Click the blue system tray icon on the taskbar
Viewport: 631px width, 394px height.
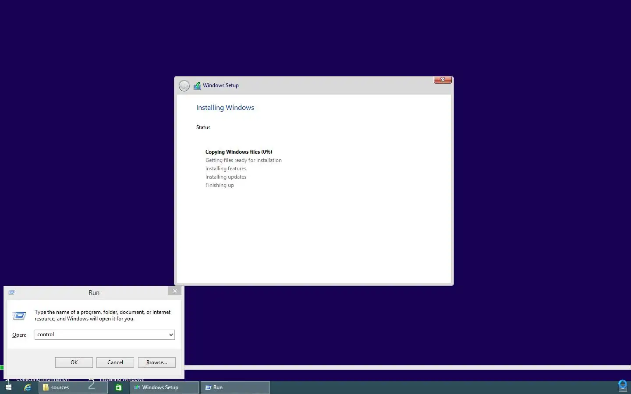(x=622, y=386)
